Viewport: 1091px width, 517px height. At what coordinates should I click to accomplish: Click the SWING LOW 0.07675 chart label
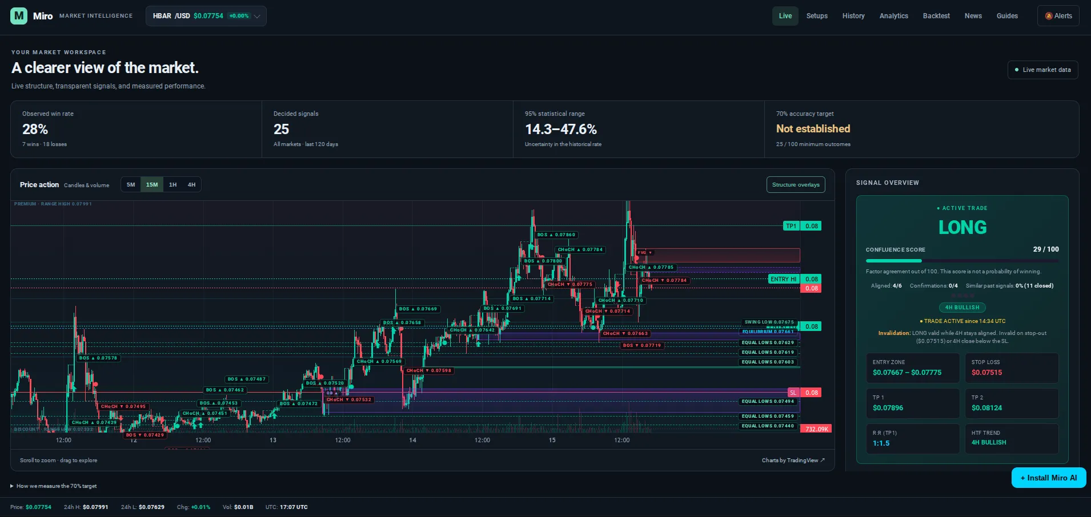[x=769, y=322]
